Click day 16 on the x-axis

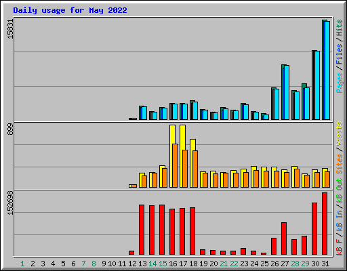click(173, 264)
